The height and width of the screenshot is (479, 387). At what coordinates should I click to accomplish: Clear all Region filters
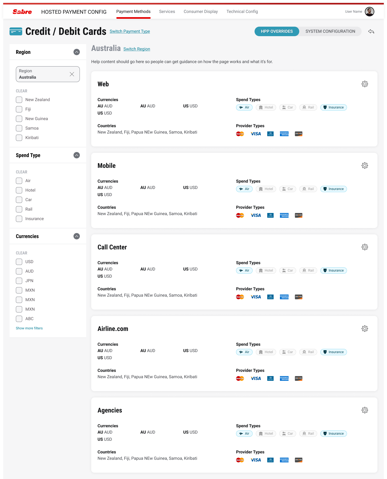[21, 91]
